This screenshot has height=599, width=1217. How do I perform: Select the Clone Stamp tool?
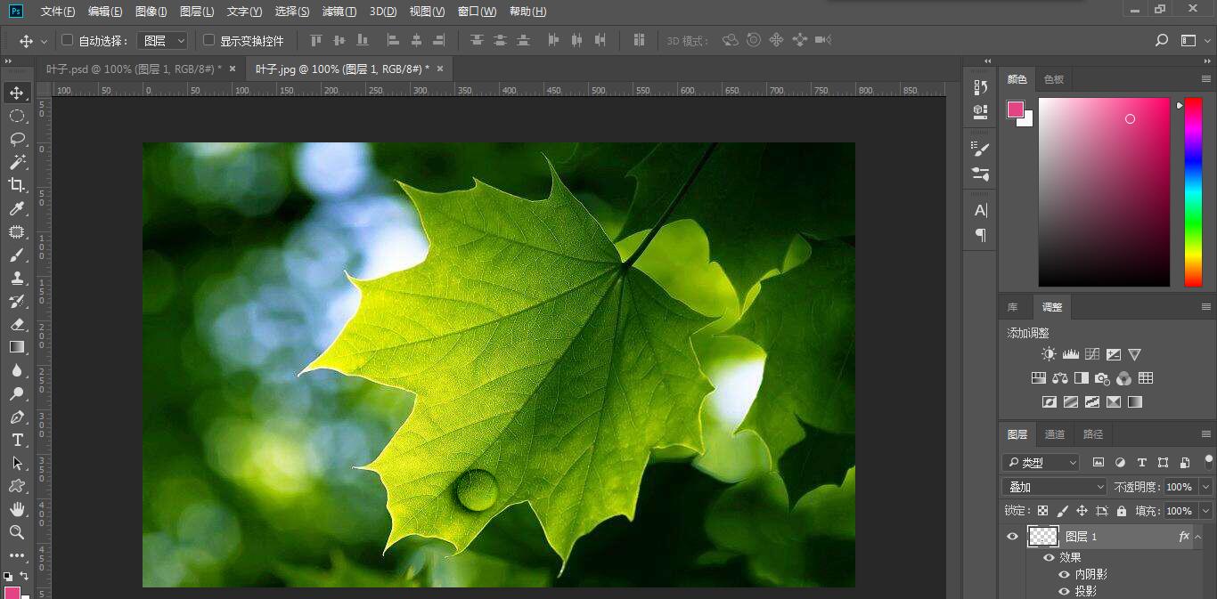(17, 278)
